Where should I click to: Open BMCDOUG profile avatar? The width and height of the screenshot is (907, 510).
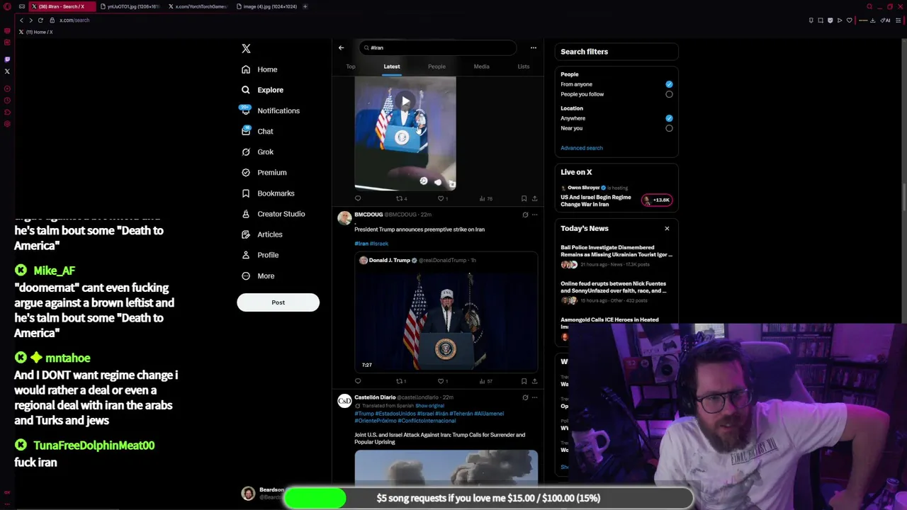(344, 218)
